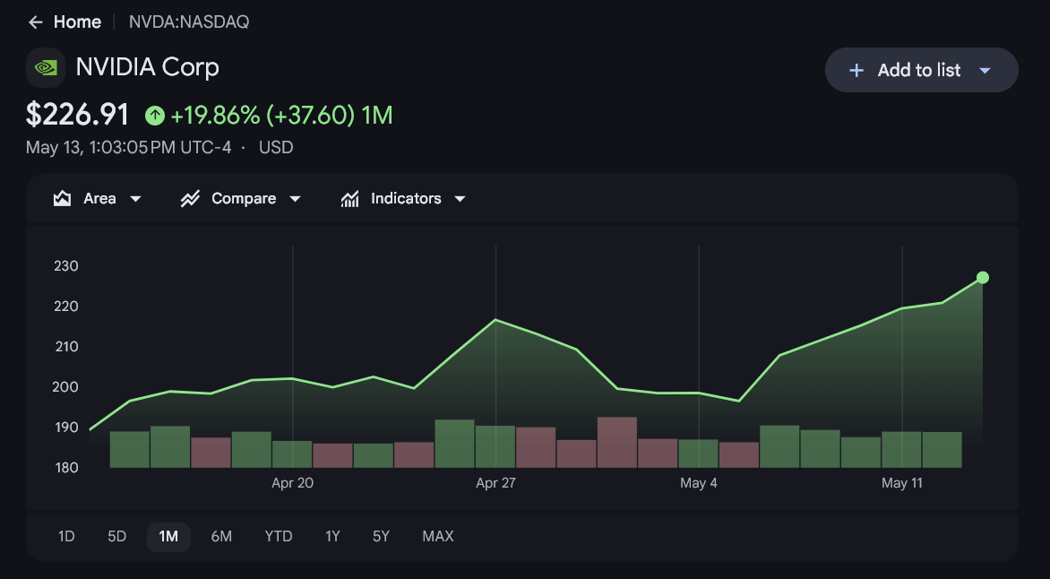Click the $226.91 price value
This screenshot has width=1050, height=579.
coord(77,115)
